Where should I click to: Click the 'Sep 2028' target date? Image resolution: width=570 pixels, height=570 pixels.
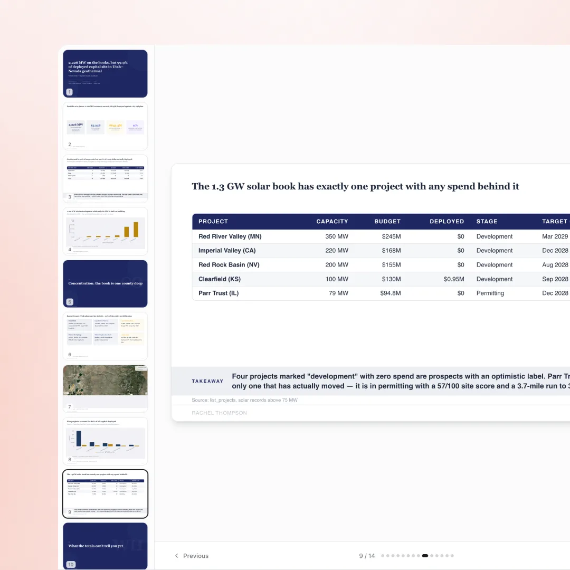tap(555, 279)
